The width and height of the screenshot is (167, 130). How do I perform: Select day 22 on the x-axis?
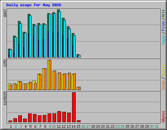point(113,126)
